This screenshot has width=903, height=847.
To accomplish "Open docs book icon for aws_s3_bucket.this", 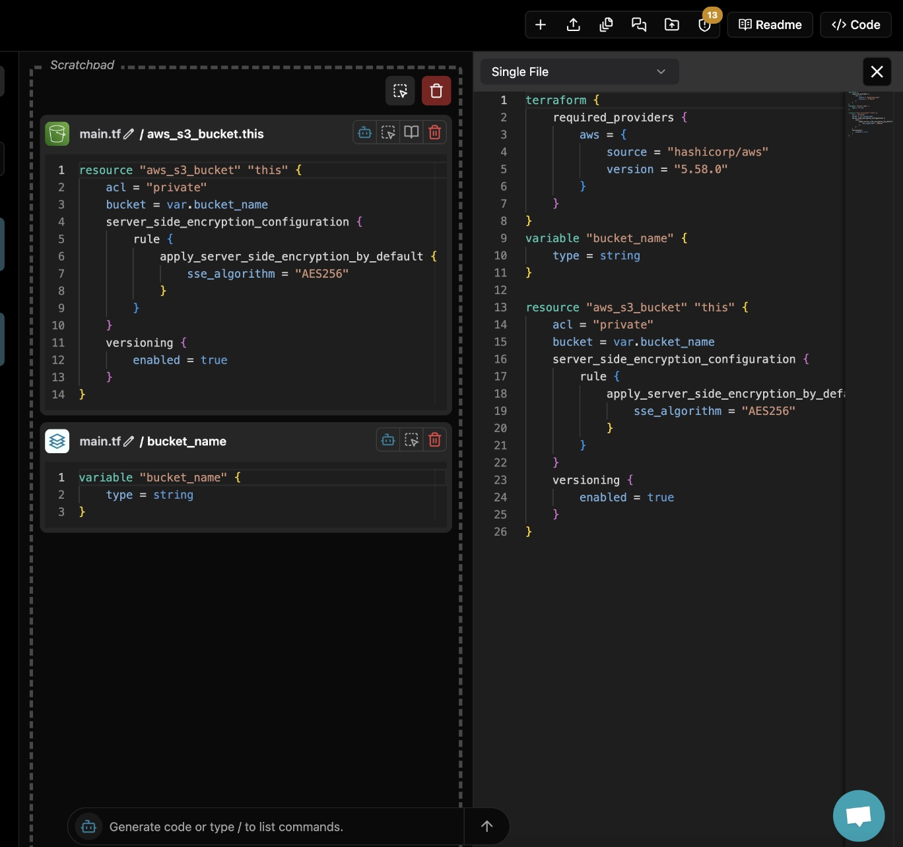I will 411,133.
